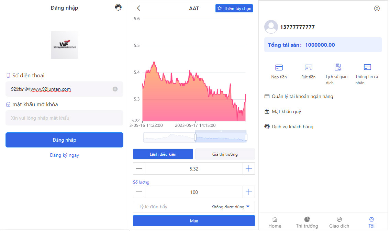Open the Đăng ký ngay link
This screenshot has width=390, height=231.
coord(64,155)
